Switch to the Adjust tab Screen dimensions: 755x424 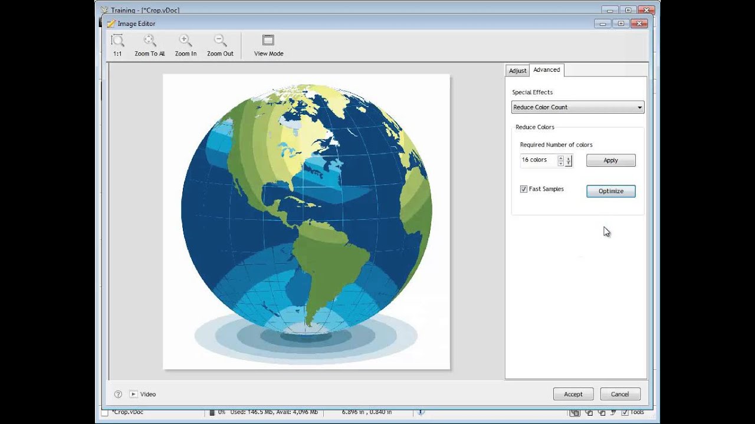(x=517, y=71)
